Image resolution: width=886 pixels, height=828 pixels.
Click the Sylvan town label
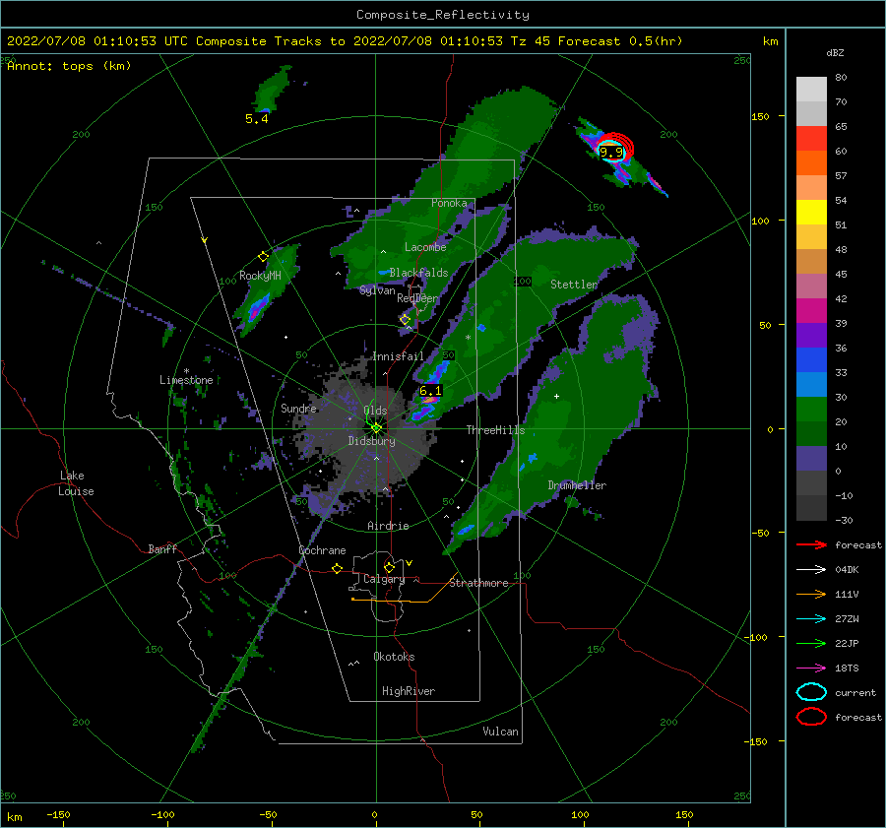(377, 290)
